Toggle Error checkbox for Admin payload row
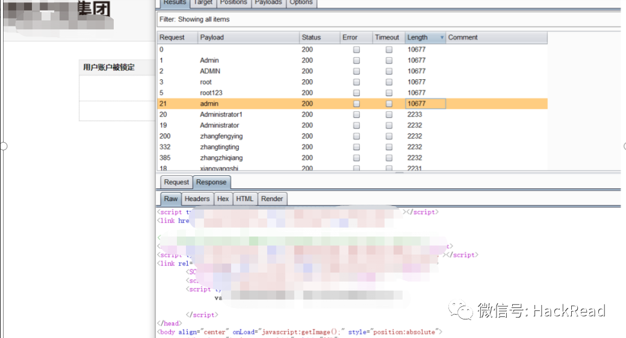 (x=356, y=61)
